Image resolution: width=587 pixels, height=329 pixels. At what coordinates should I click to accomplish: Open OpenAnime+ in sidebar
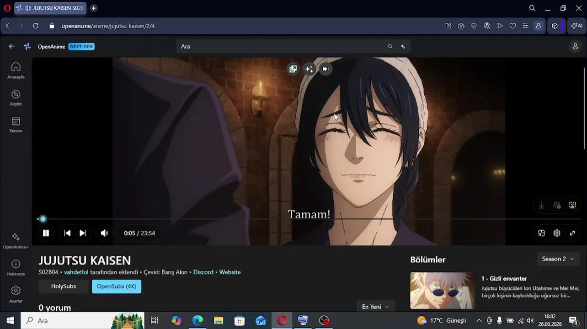16,240
